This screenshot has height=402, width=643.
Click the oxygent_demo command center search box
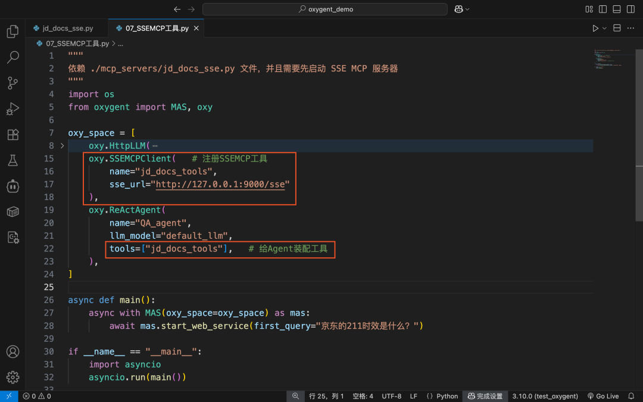coord(325,9)
